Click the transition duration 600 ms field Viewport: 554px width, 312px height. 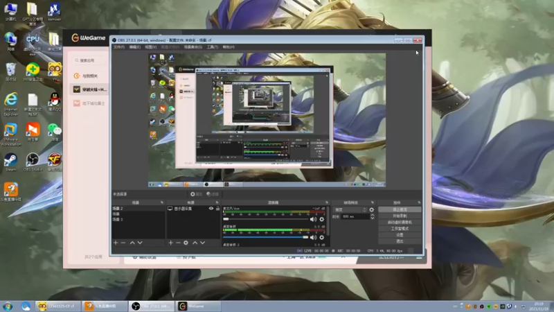[355, 216]
